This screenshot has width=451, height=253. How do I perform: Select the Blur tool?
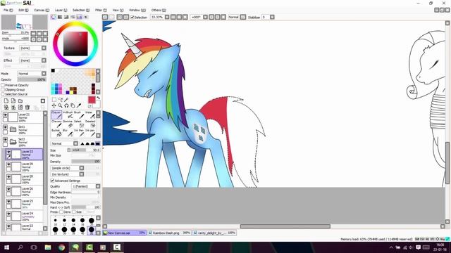coord(68,133)
